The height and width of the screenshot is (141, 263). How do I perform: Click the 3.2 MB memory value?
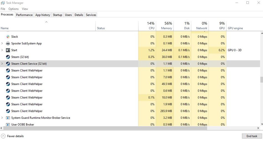click(x=167, y=118)
